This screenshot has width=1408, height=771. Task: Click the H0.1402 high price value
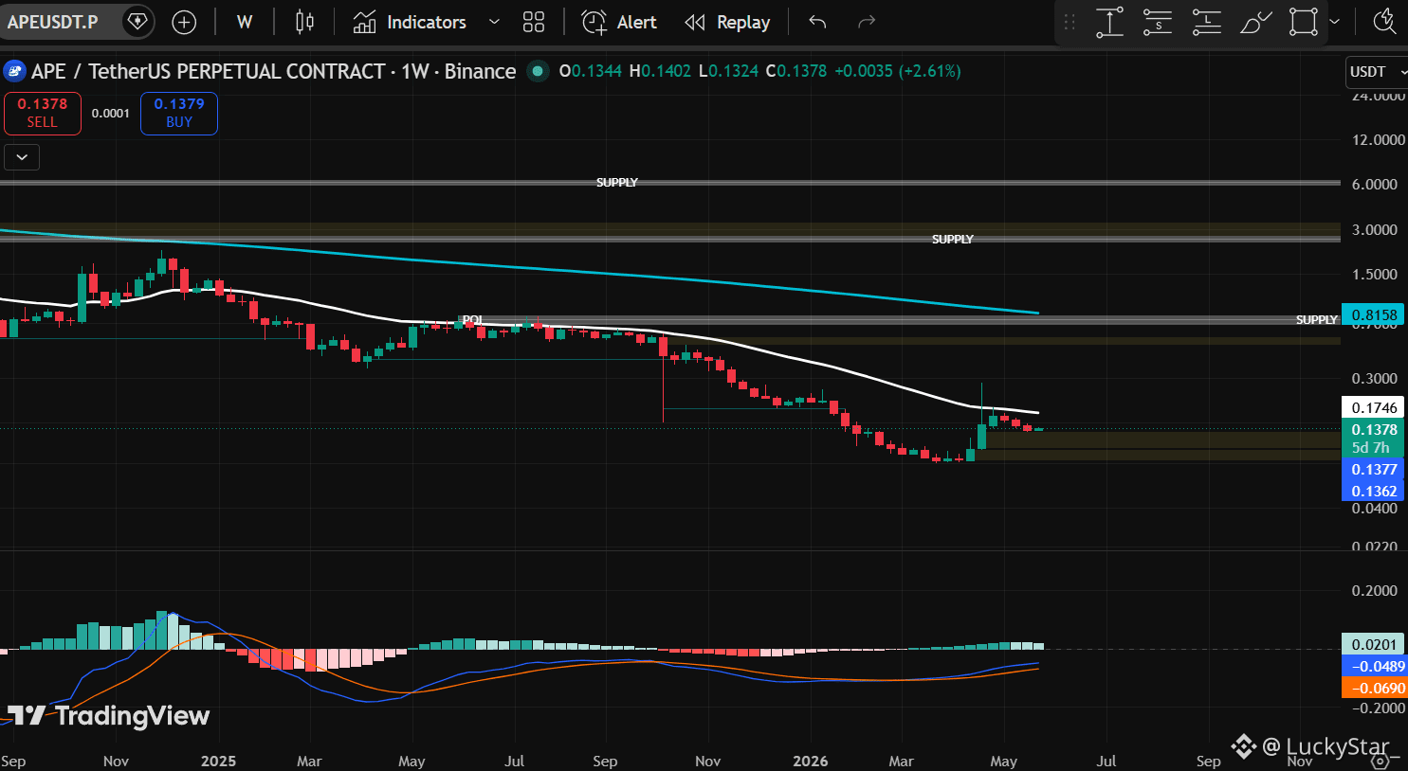click(x=660, y=71)
